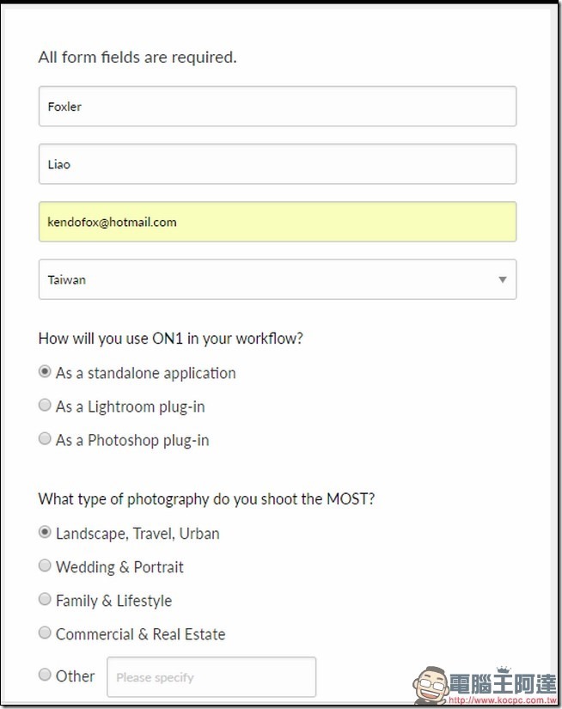Click the first name field containing Foxler
Screen dimensions: 562x709
coord(278,107)
